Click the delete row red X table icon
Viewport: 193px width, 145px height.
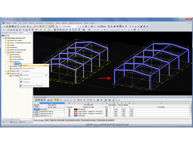78,100
